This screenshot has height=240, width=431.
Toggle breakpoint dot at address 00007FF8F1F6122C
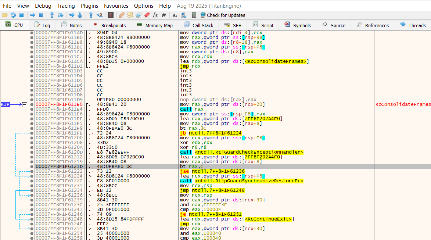click(x=32, y=181)
